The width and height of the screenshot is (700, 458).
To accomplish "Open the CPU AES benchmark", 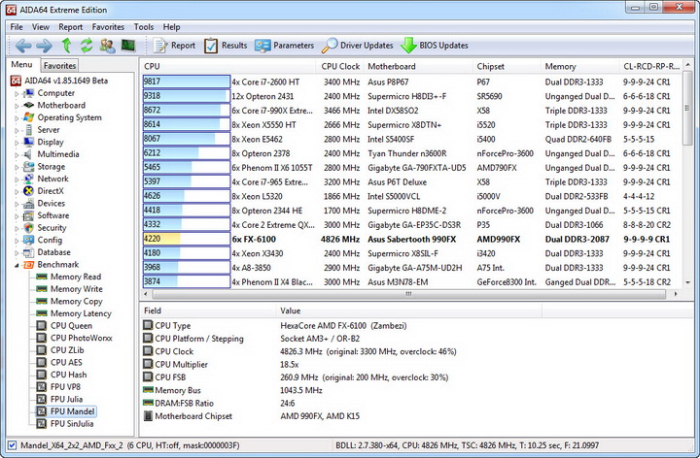I will (66, 363).
